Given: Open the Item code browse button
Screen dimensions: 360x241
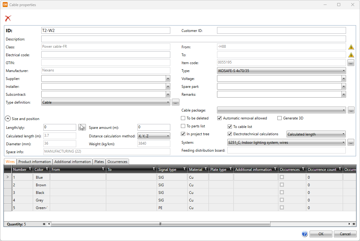Looking at the screenshot, I should (351, 63).
